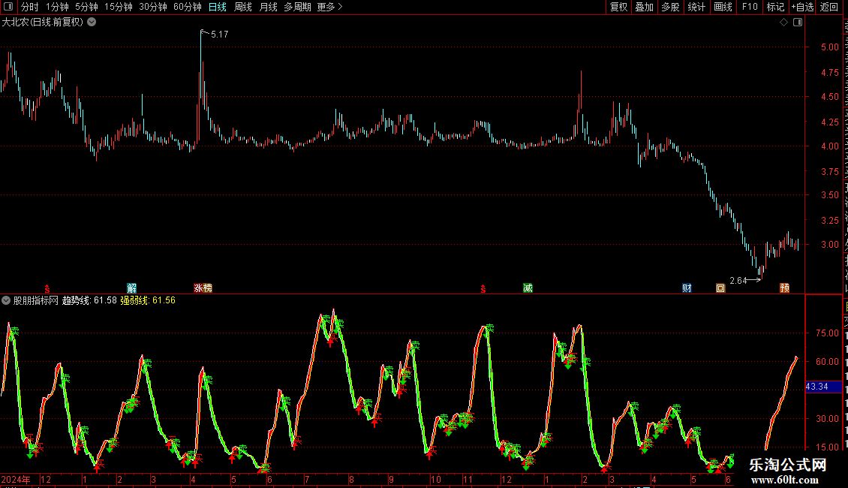Click the 3.25 price axis label
Viewport: 848px width, 488px height.
[829, 221]
